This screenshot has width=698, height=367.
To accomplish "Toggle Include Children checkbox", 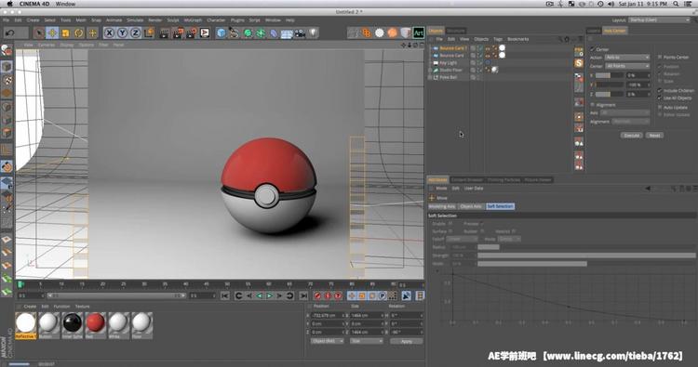I will pos(660,90).
